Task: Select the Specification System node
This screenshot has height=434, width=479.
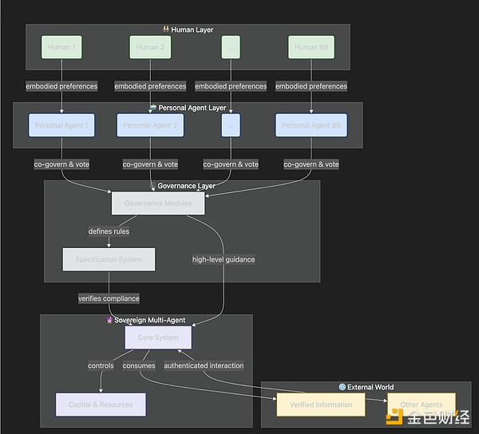Action: coord(109,259)
